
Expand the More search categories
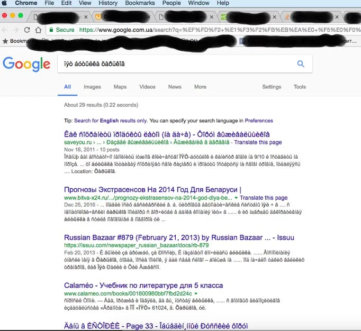(200, 87)
